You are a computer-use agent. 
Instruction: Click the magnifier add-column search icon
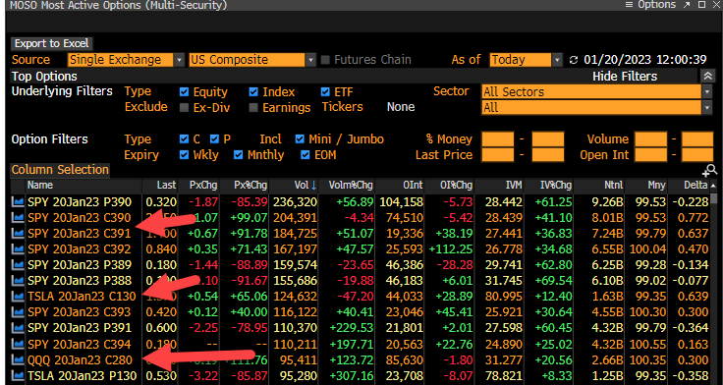pyautogui.click(x=709, y=171)
